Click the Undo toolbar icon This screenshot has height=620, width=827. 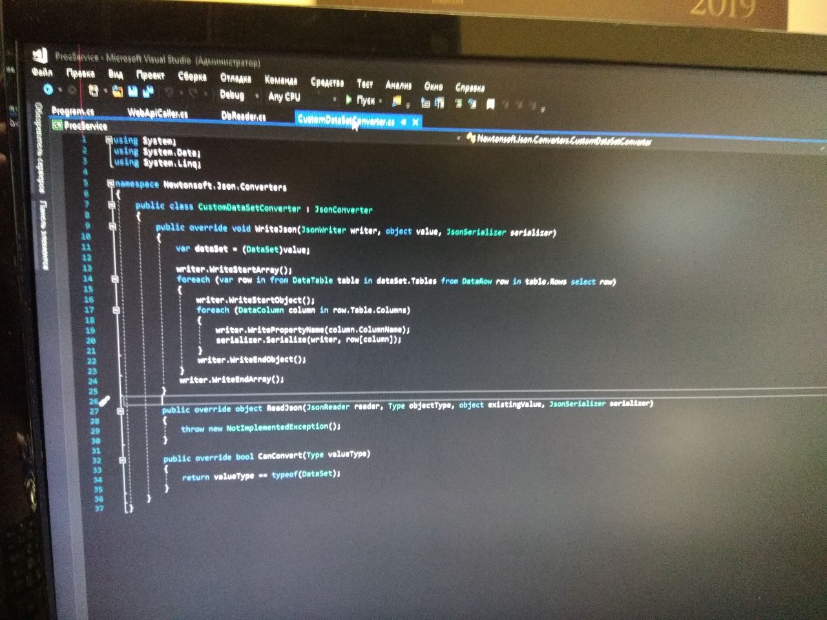(169, 93)
